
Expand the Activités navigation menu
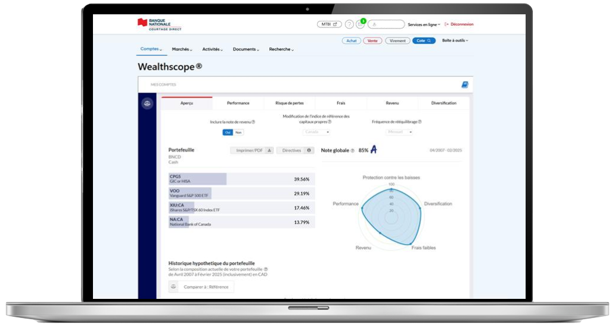[212, 49]
